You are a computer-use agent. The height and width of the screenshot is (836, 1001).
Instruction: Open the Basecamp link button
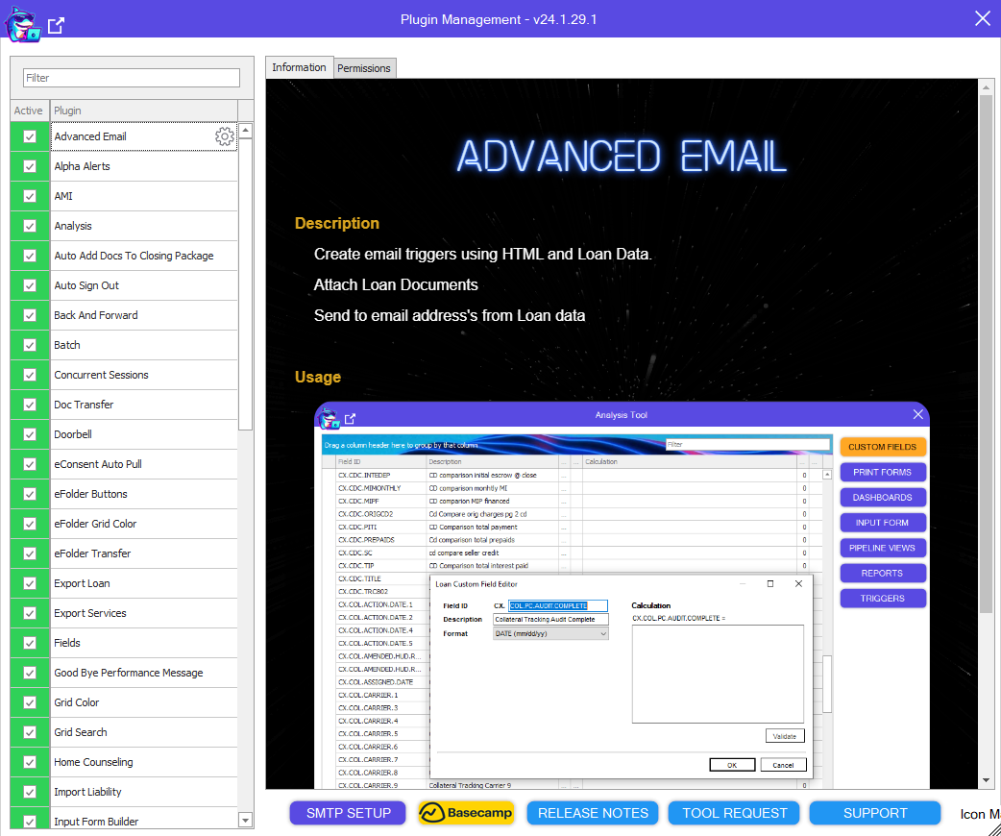click(466, 813)
